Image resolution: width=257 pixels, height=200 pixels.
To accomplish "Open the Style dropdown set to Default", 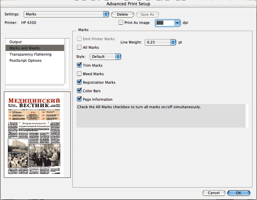I will [105, 57].
